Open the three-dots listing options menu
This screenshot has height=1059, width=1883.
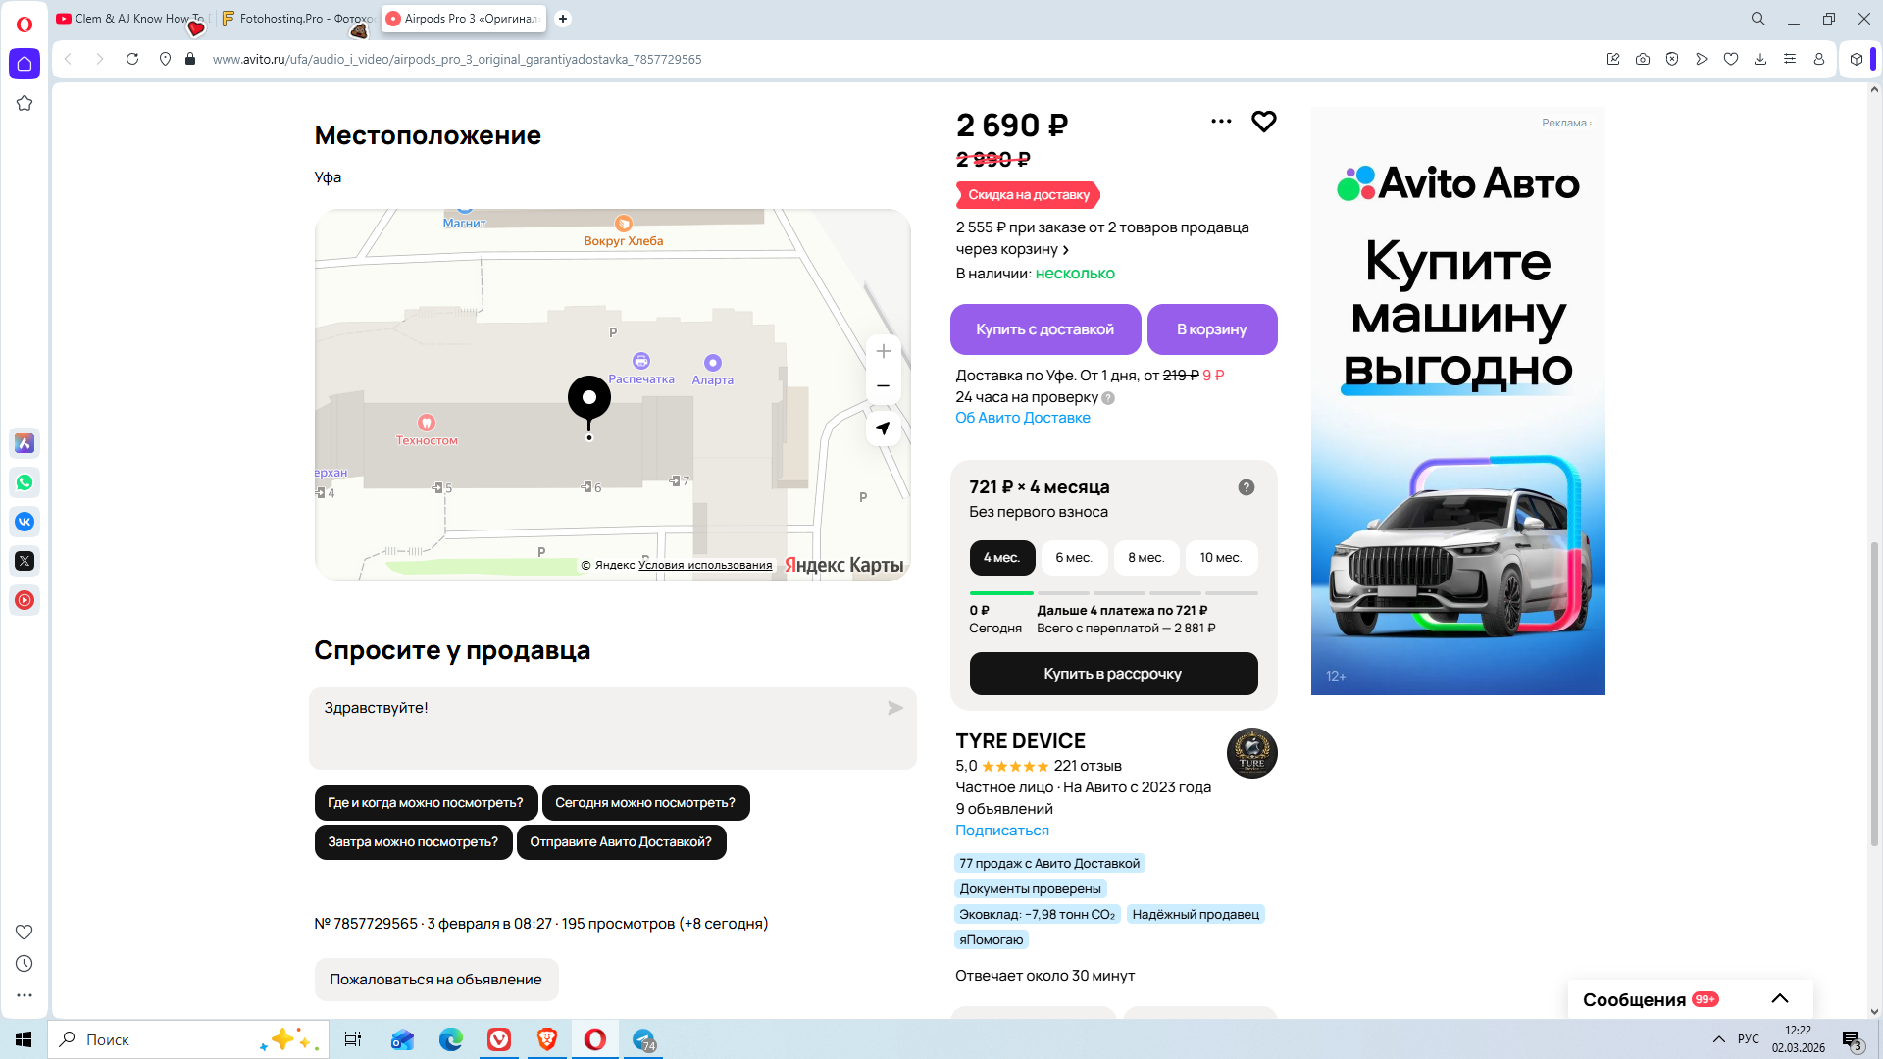[1221, 122]
